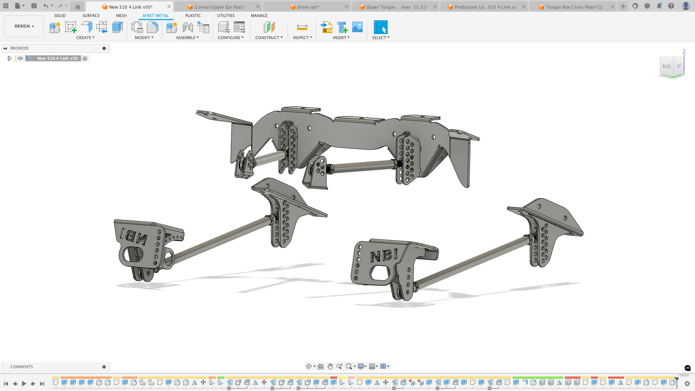The width and height of the screenshot is (695, 391).
Task: Select the Create Sketch tool
Action: [71, 27]
